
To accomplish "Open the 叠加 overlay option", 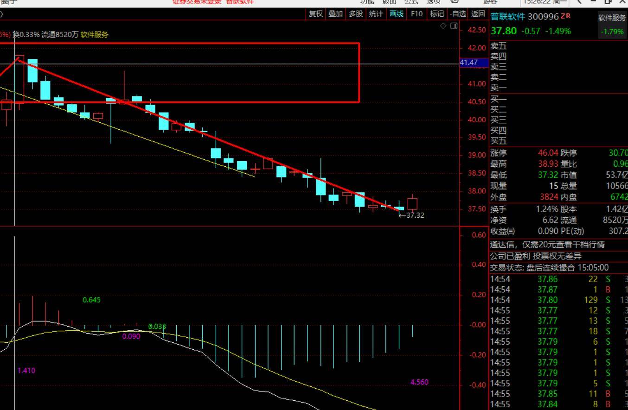I will pyautogui.click(x=335, y=14).
